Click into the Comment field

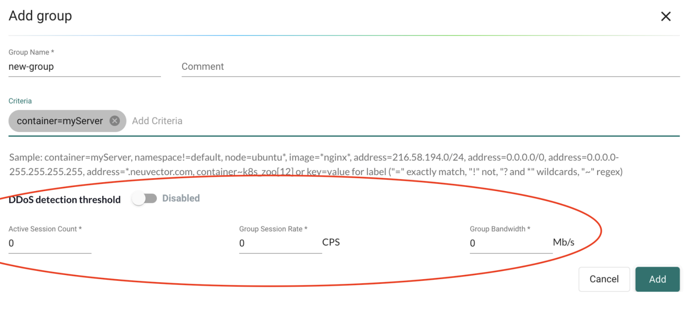[430, 67]
